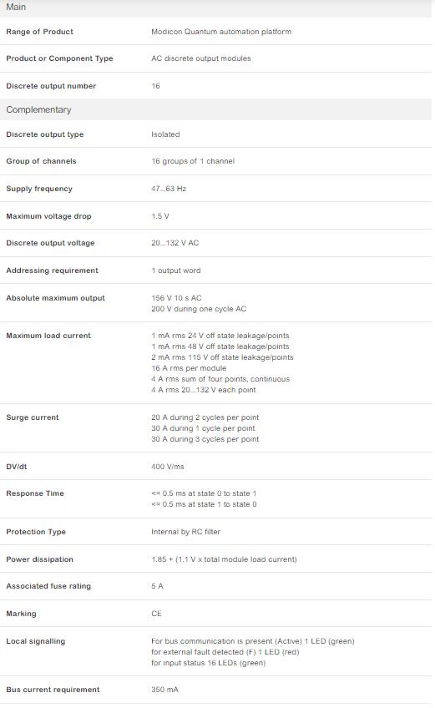Select Internal by RC filter value
Viewport: 435px width, 708px height.
pos(185,532)
